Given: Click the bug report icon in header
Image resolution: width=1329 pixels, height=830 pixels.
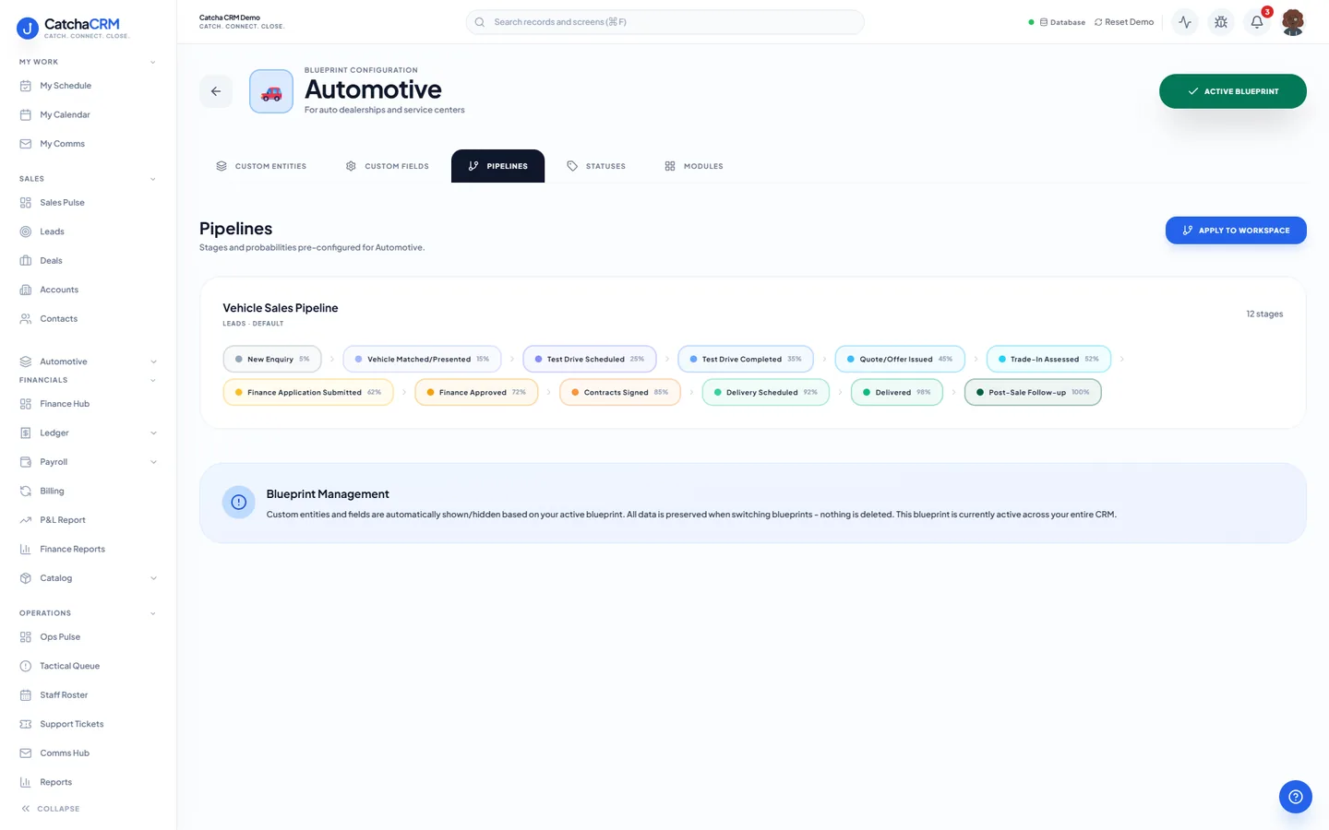Looking at the screenshot, I should click(x=1221, y=22).
